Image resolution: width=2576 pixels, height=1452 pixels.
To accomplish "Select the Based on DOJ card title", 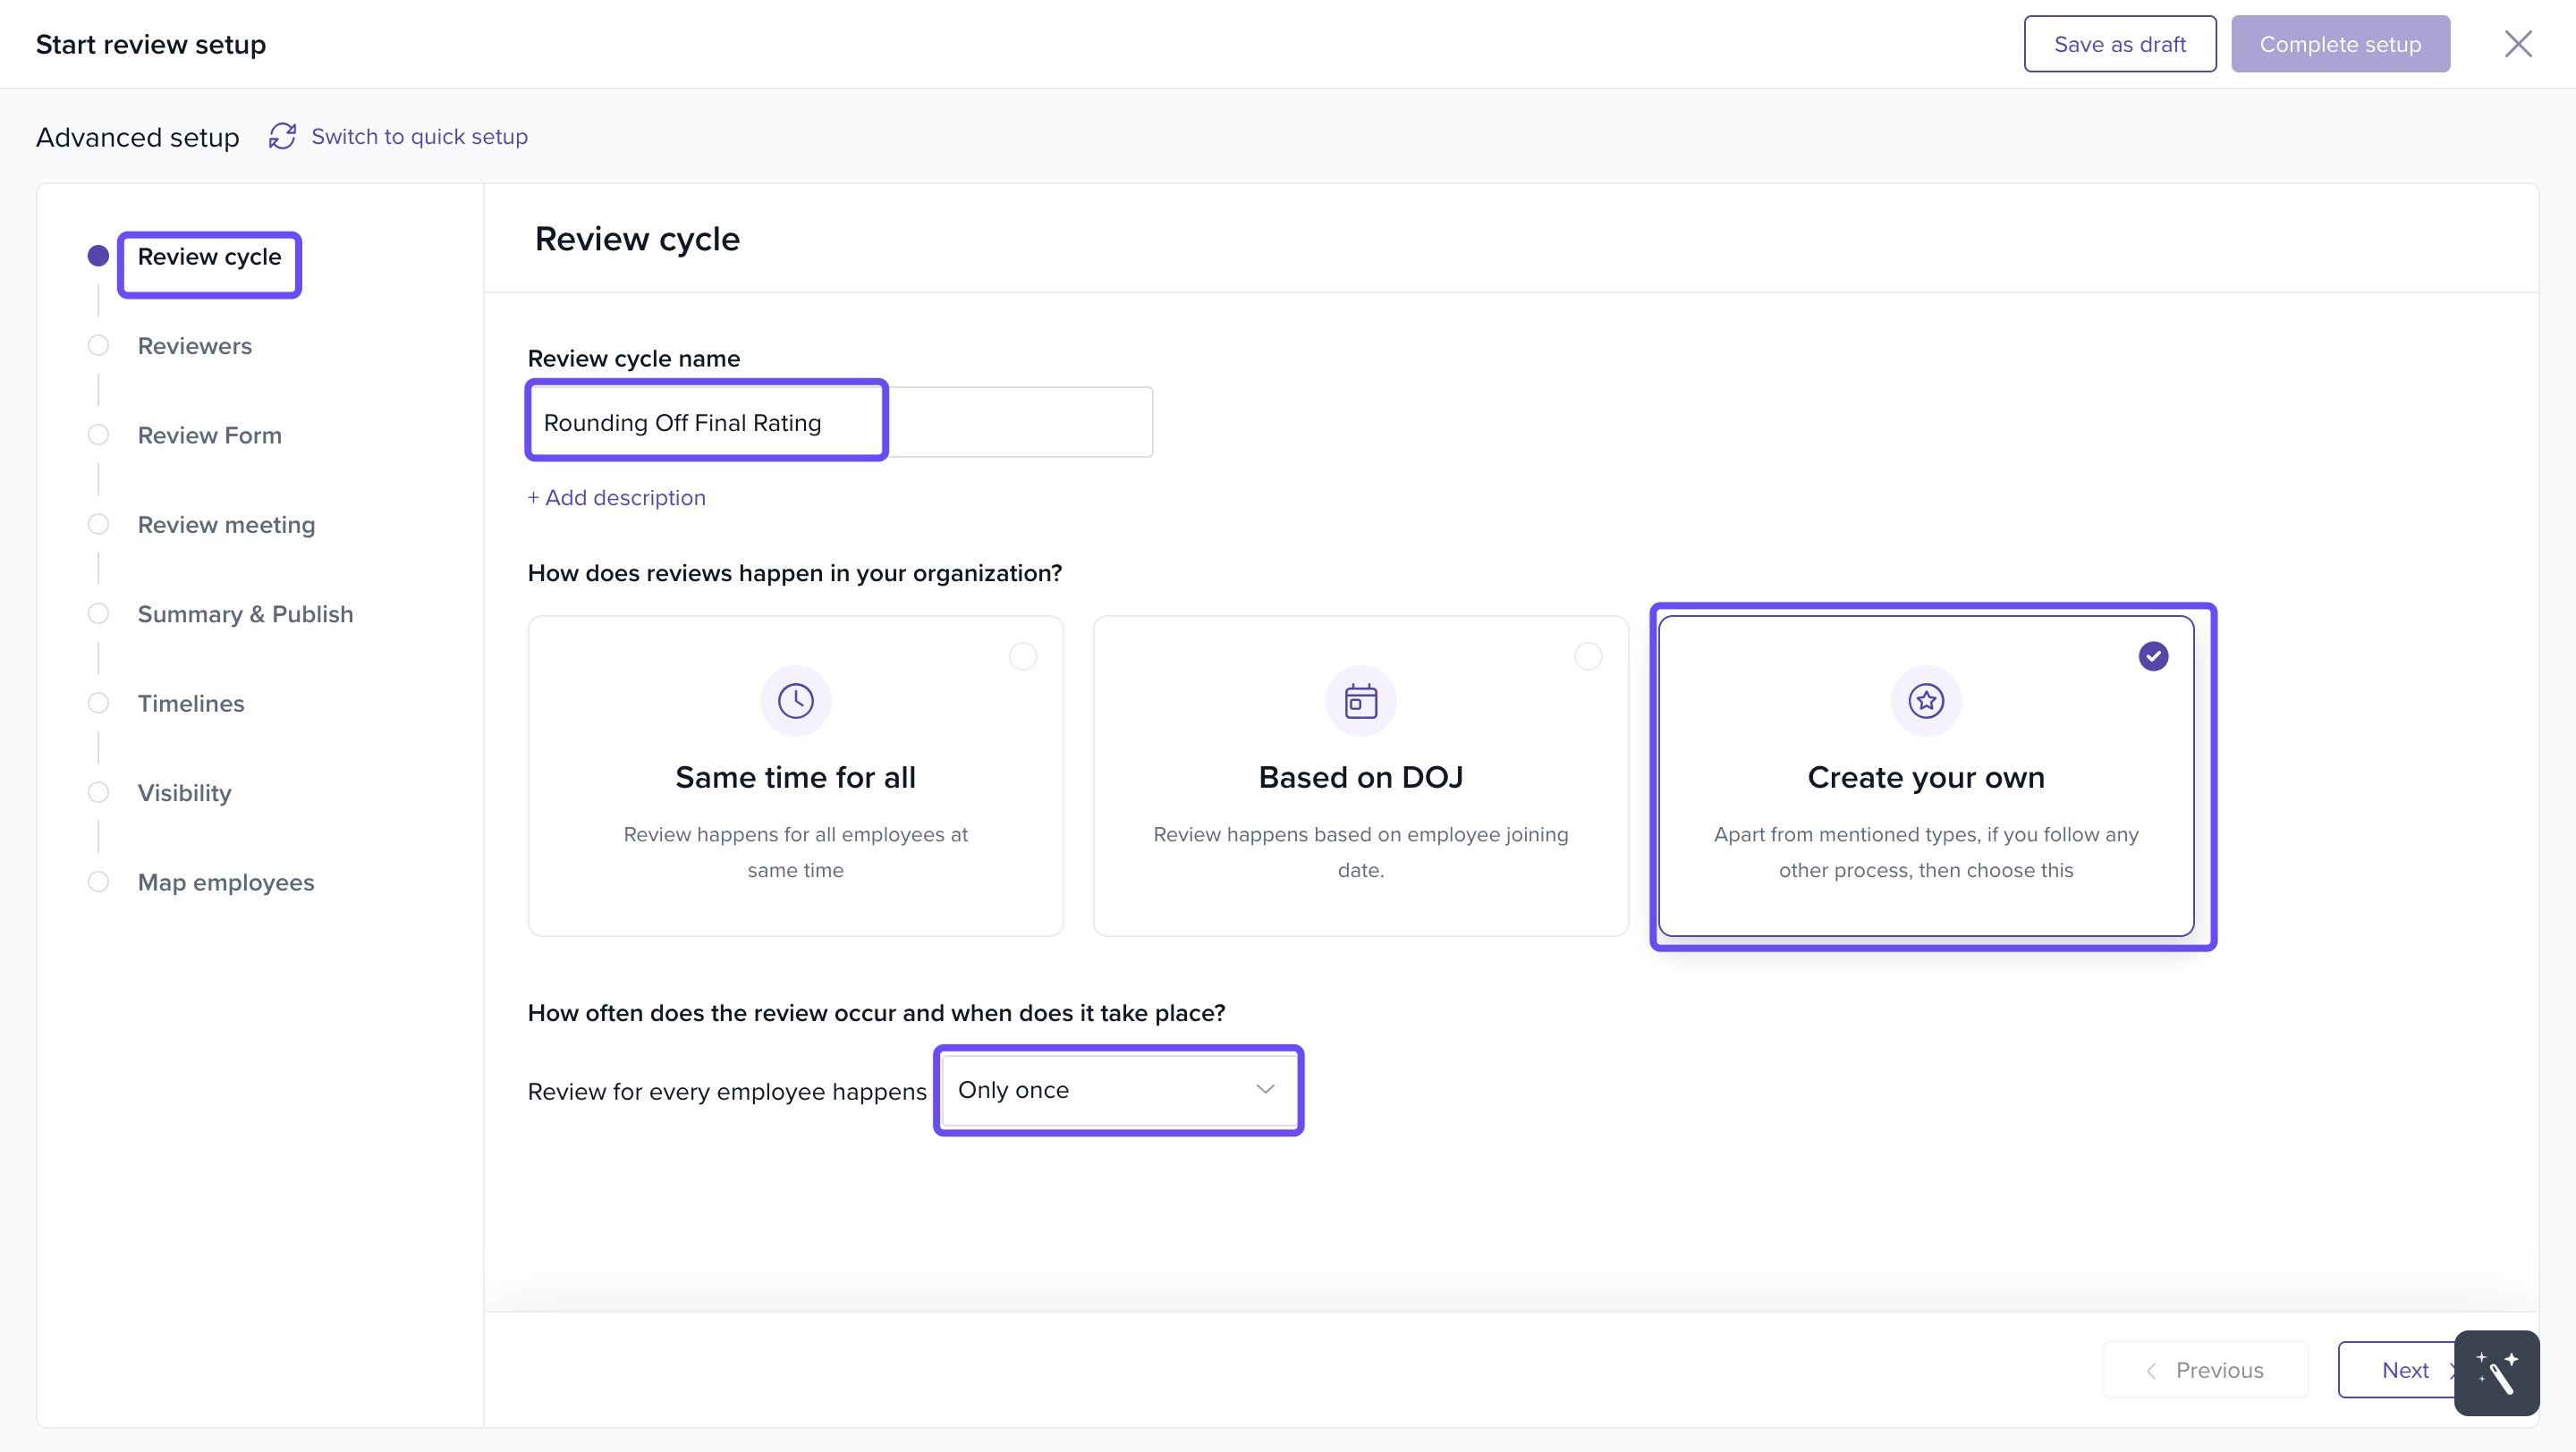I will pos(1360,778).
